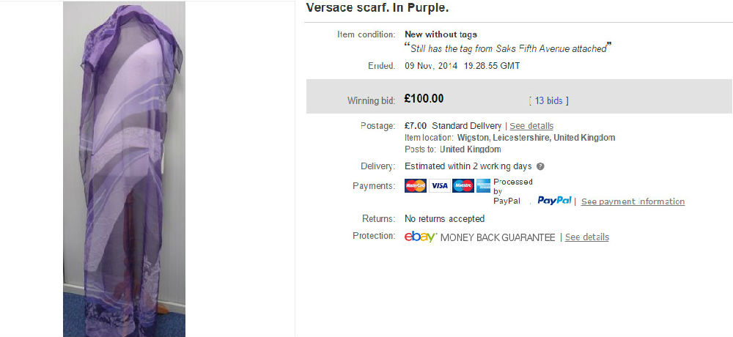Open the protection See details link
Viewport: 733px width, 337px height.
tap(587, 237)
